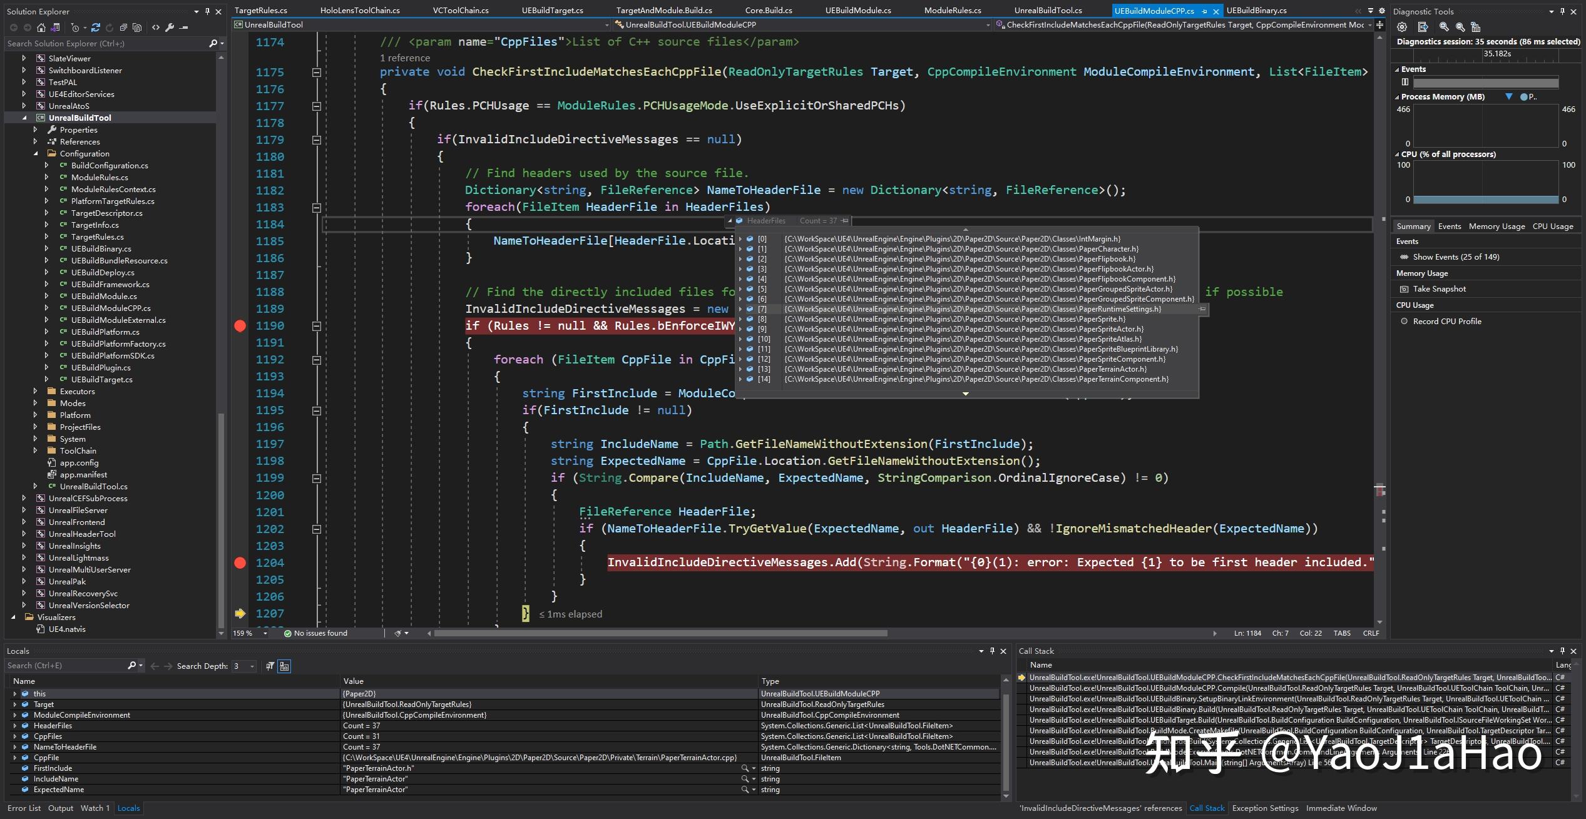Image resolution: width=1586 pixels, height=819 pixels.
Task: Expand the Executors folder in Solution Explorer
Action: pos(36,392)
